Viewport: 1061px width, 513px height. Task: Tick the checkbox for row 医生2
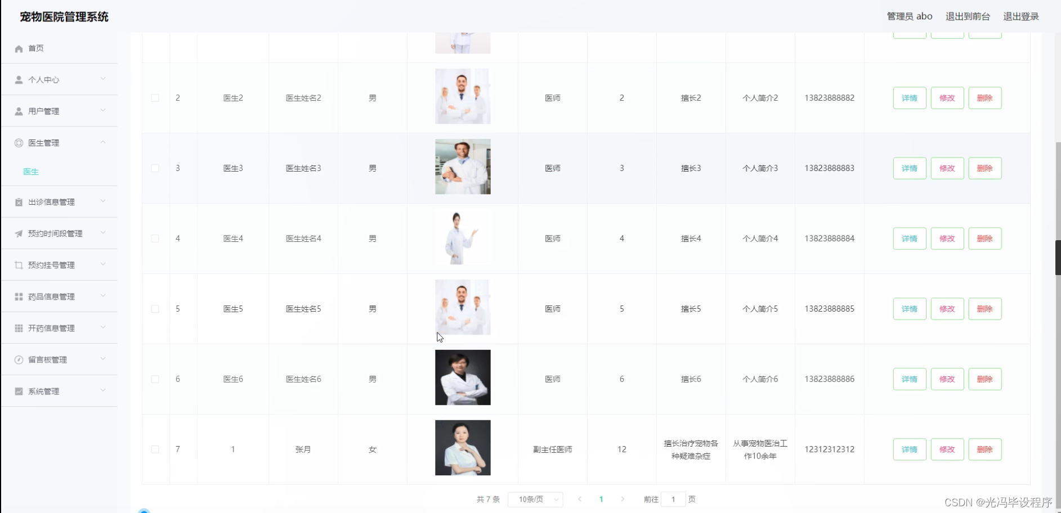click(155, 98)
